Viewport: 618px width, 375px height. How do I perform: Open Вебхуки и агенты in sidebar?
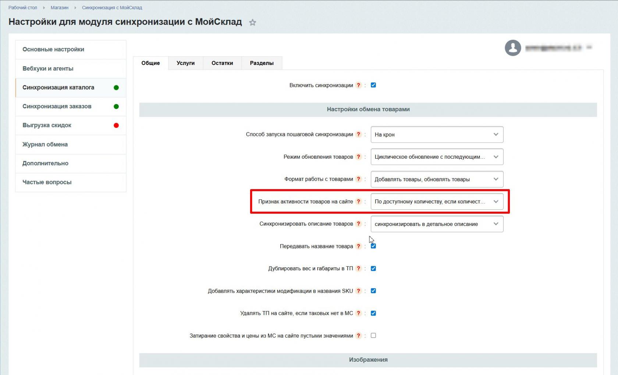click(71, 69)
